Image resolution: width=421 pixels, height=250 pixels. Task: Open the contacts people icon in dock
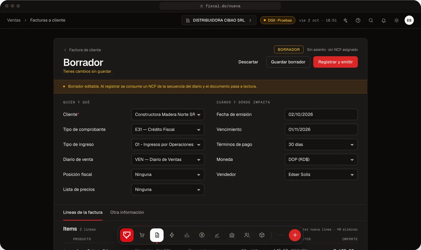[247, 235]
